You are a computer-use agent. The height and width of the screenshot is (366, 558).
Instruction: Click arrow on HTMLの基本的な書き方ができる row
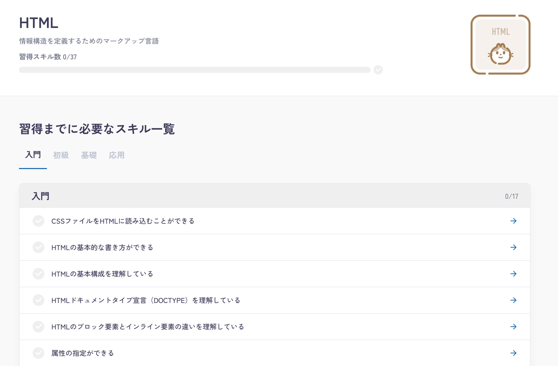point(513,247)
